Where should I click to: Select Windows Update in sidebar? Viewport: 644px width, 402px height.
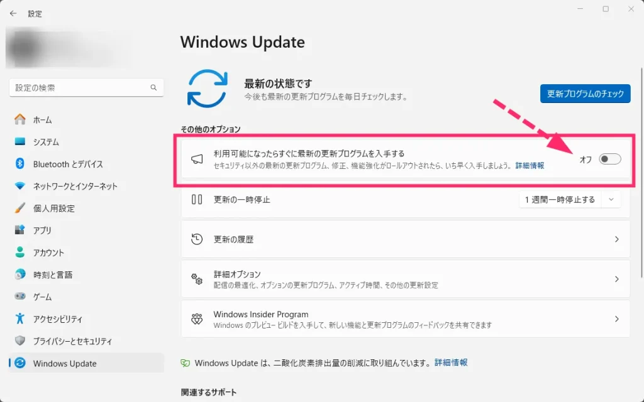pyautogui.click(x=86, y=363)
